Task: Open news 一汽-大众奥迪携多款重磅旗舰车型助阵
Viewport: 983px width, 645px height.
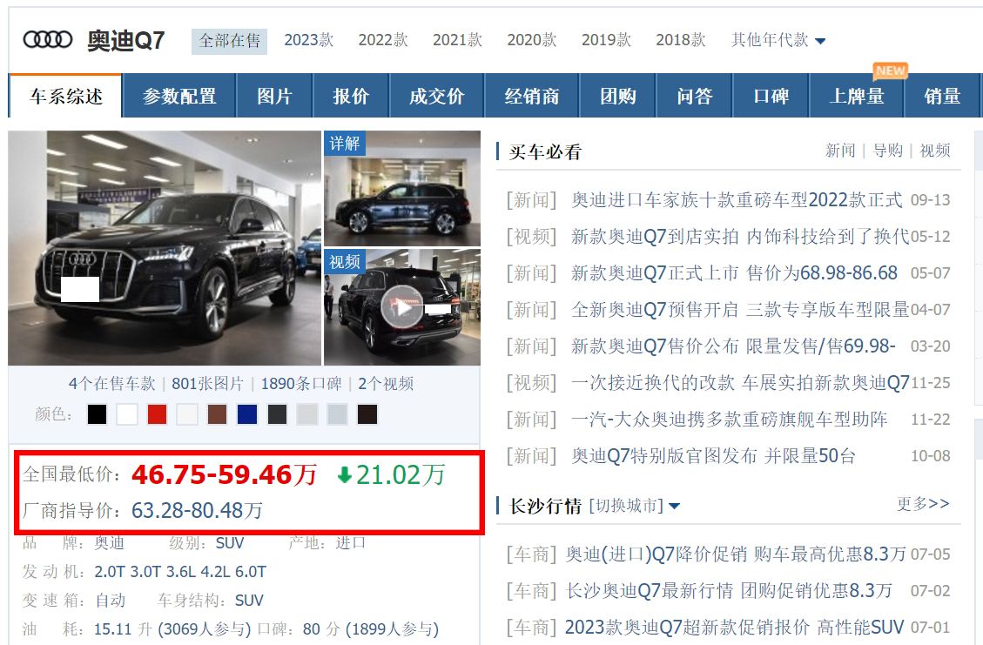Action: pyautogui.click(x=729, y=419)
